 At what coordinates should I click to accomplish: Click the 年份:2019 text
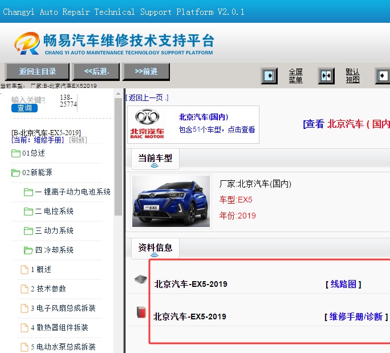pos(238,216)
